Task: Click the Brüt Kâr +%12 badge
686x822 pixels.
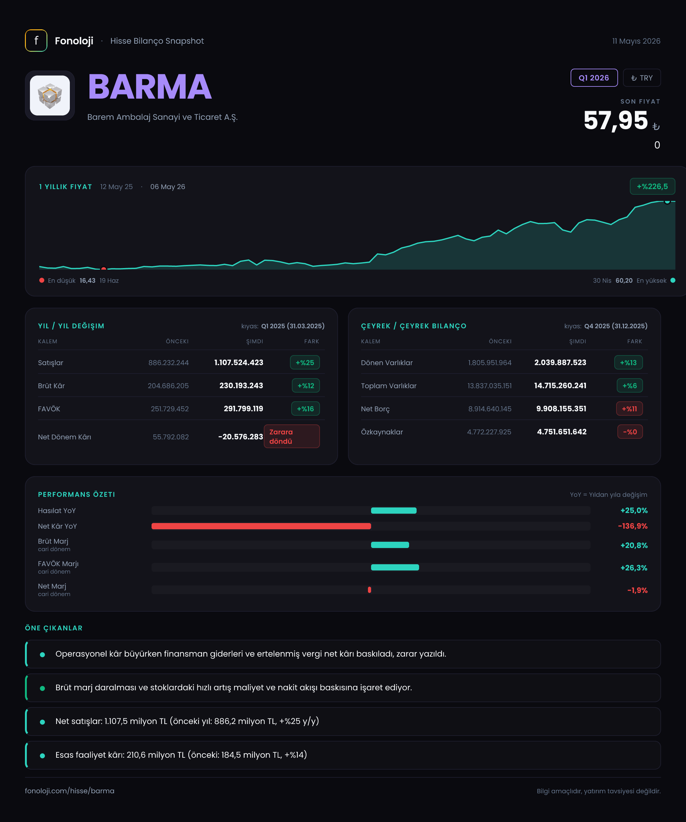Action: (306, 385)
